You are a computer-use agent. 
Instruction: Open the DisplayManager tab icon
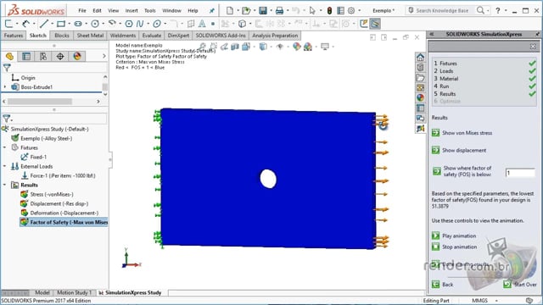pyautogui.click(x=77, y=56)
